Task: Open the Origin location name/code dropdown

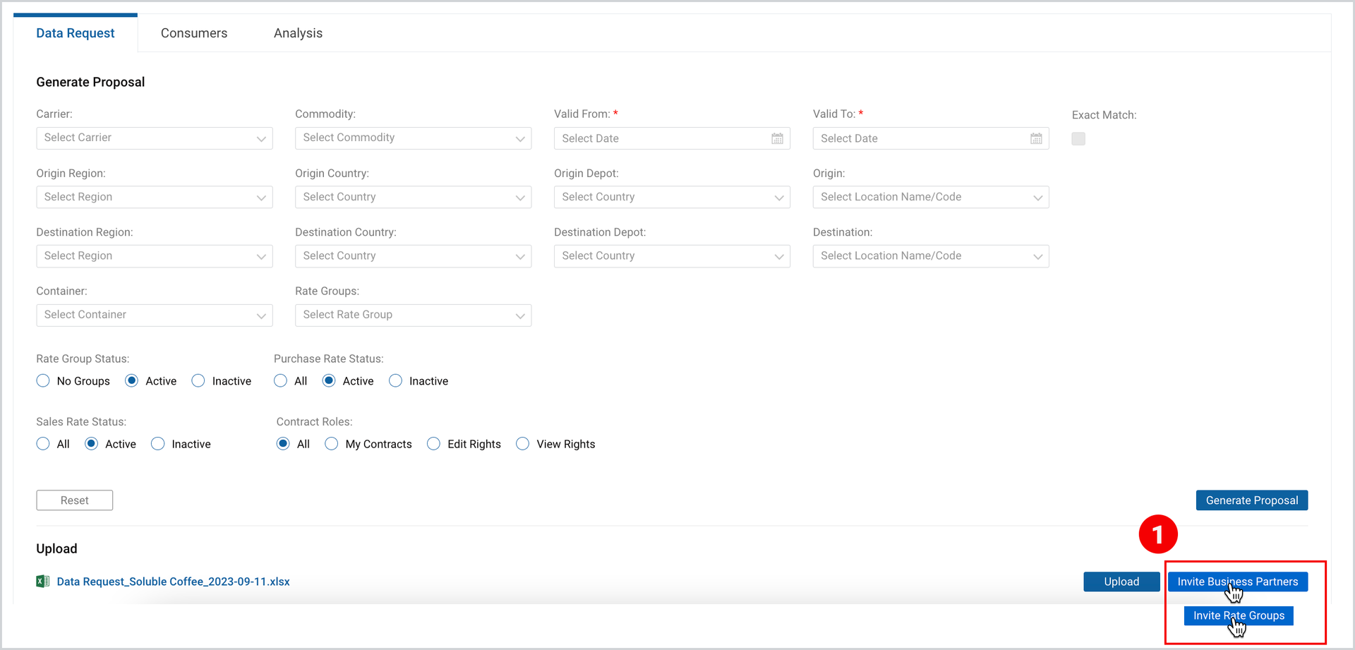Action: coord(931,197)
